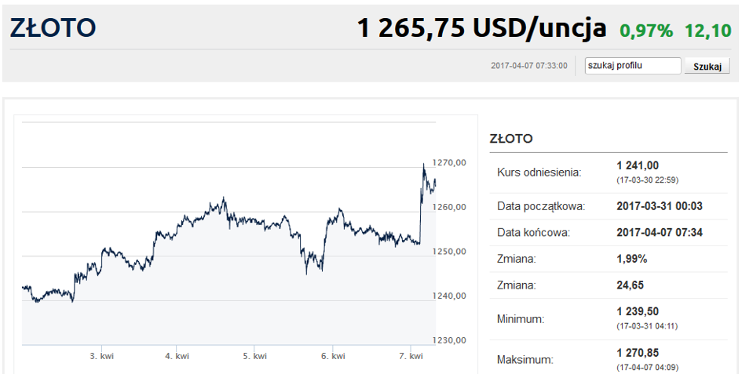Click the '3. kwi' date axis label

[x=101, y=356]
